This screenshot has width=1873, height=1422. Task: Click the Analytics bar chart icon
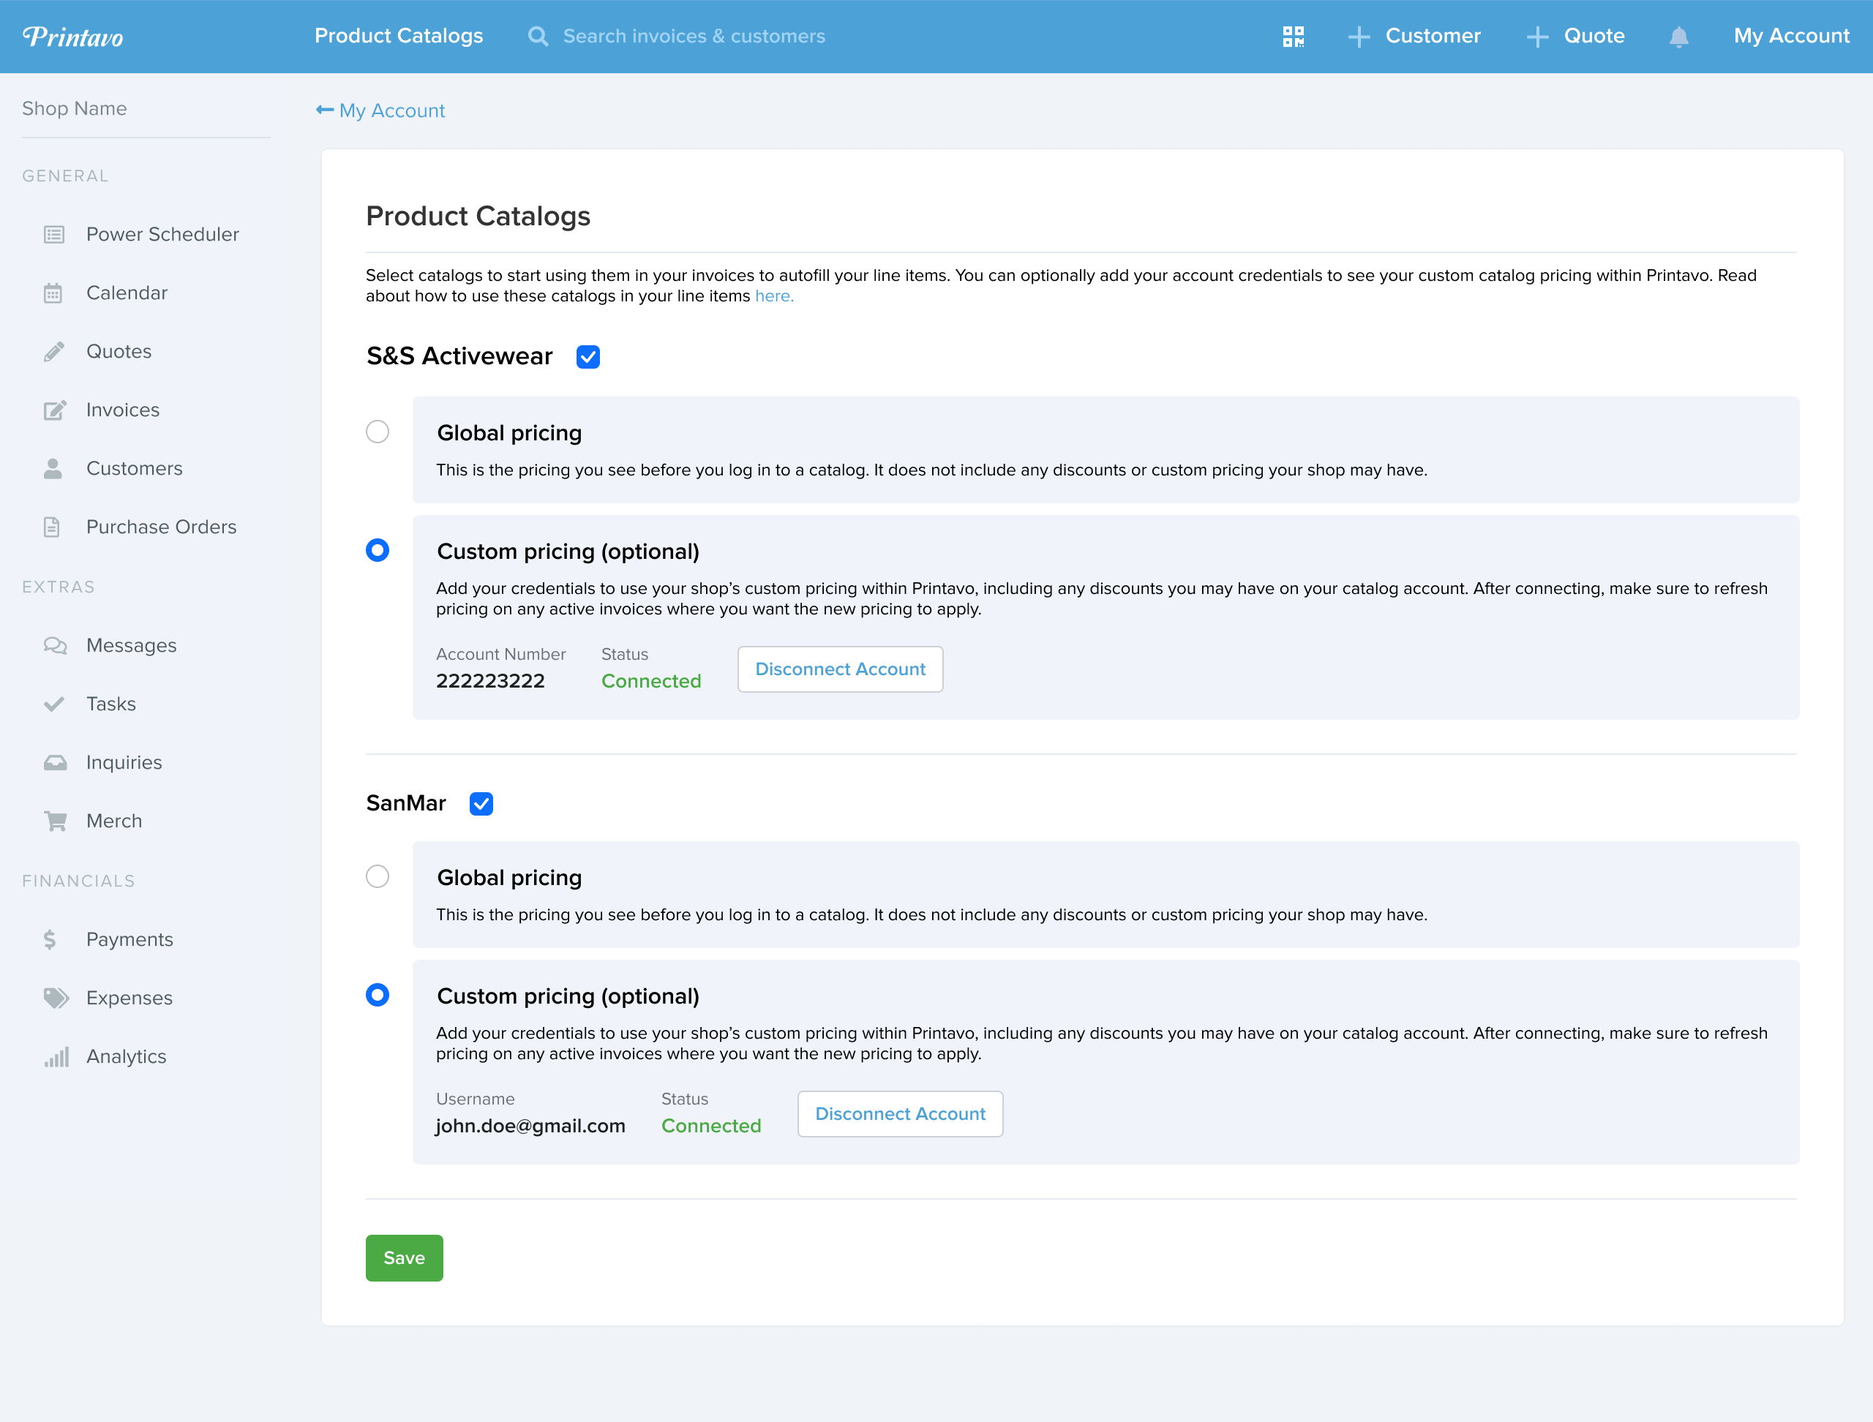(x=57, y=1056)
